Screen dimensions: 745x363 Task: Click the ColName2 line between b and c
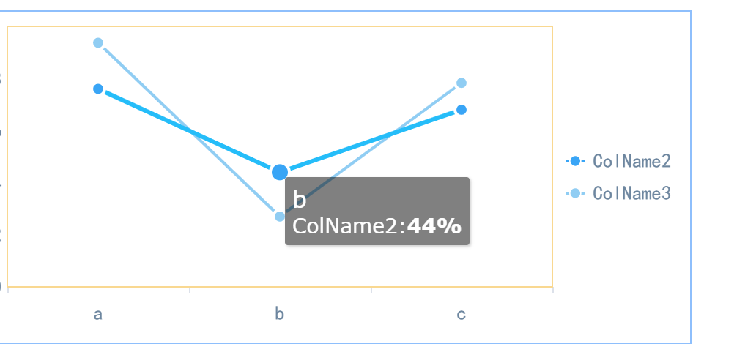pos(371,141)
